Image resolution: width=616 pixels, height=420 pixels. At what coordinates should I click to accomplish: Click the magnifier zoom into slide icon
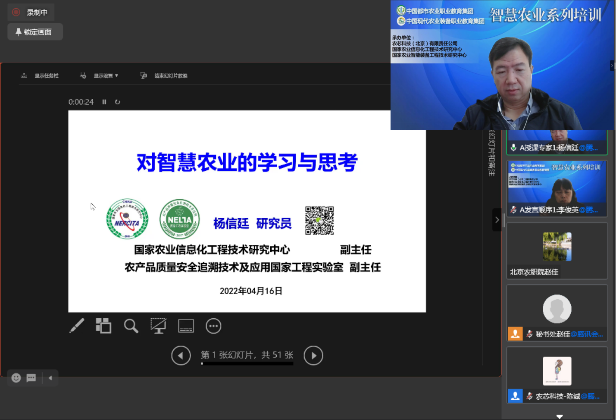tap(131, 326)
